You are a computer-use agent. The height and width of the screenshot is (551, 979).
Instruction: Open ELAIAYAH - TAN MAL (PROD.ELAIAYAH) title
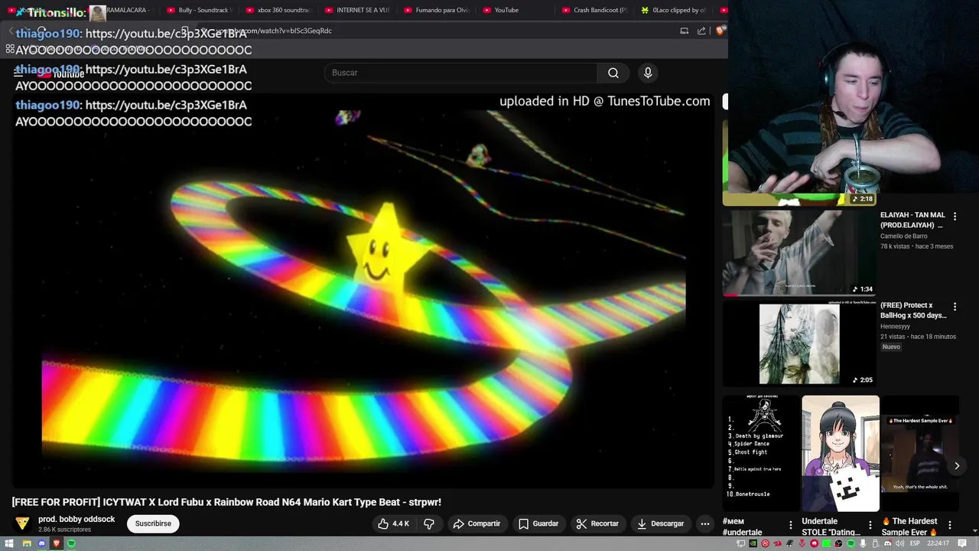tap(912, 220)
